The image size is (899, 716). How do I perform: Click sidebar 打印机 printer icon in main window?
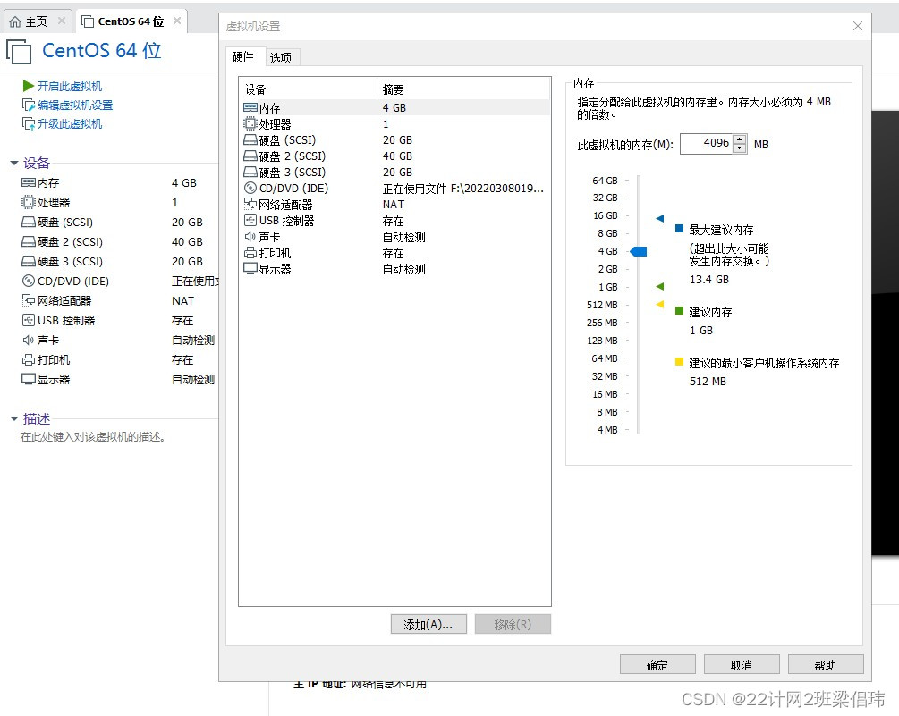28,359
